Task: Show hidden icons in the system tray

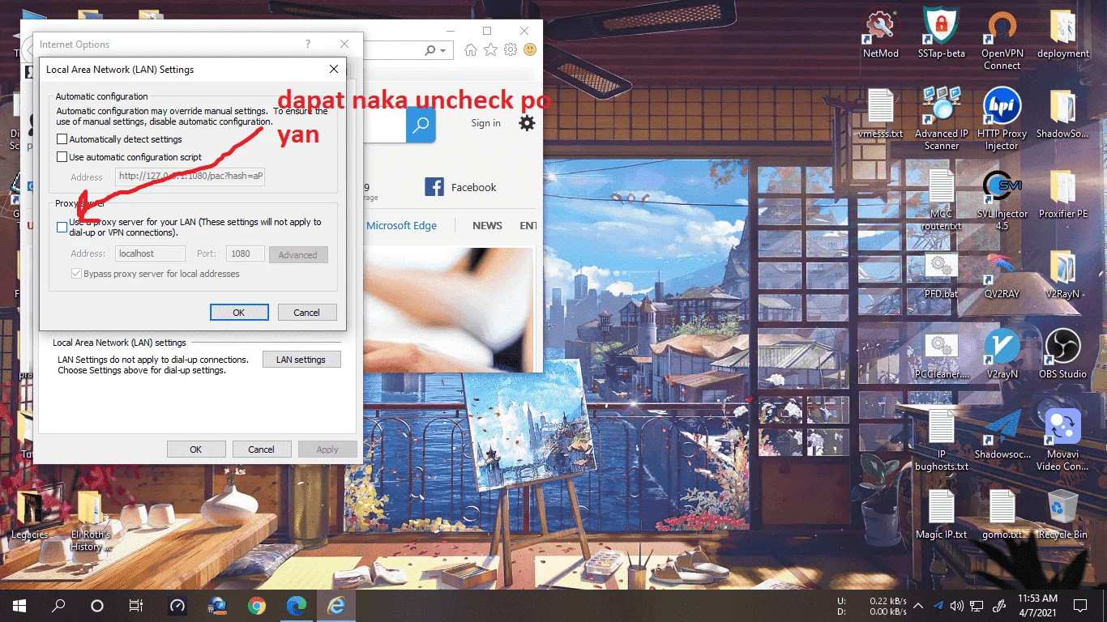Action: pos(918,605)
